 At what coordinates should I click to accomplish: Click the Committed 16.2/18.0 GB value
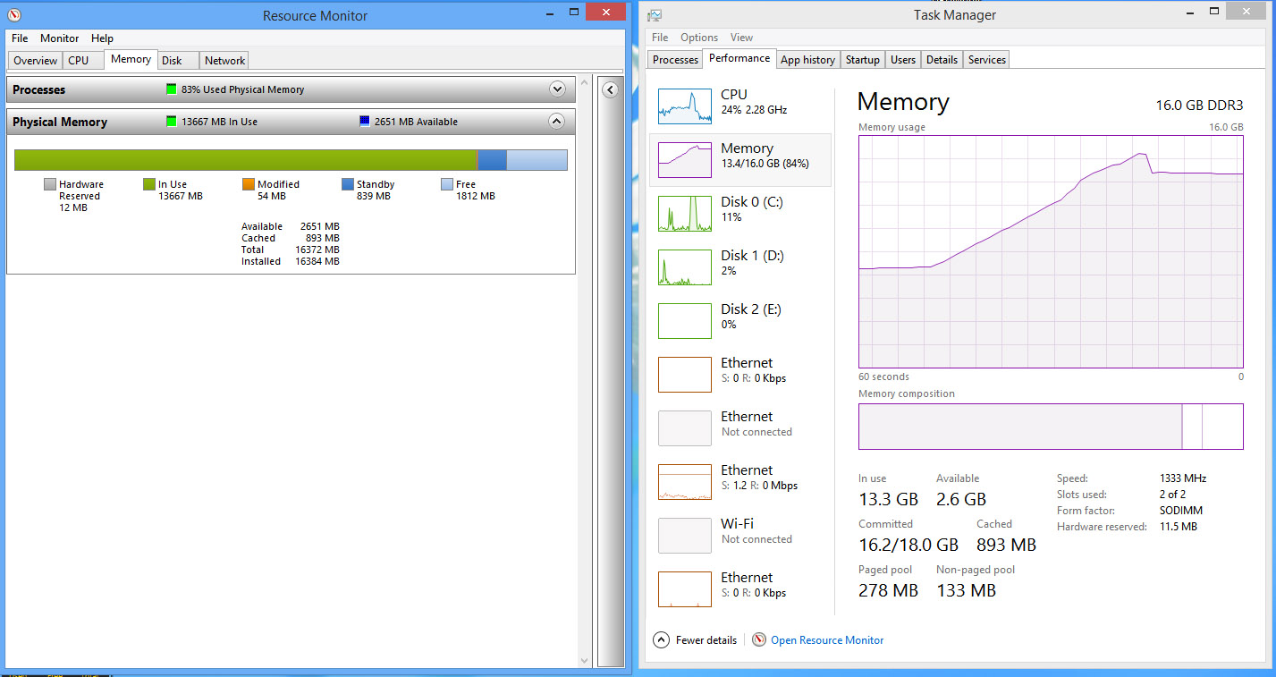pos(908,545)
